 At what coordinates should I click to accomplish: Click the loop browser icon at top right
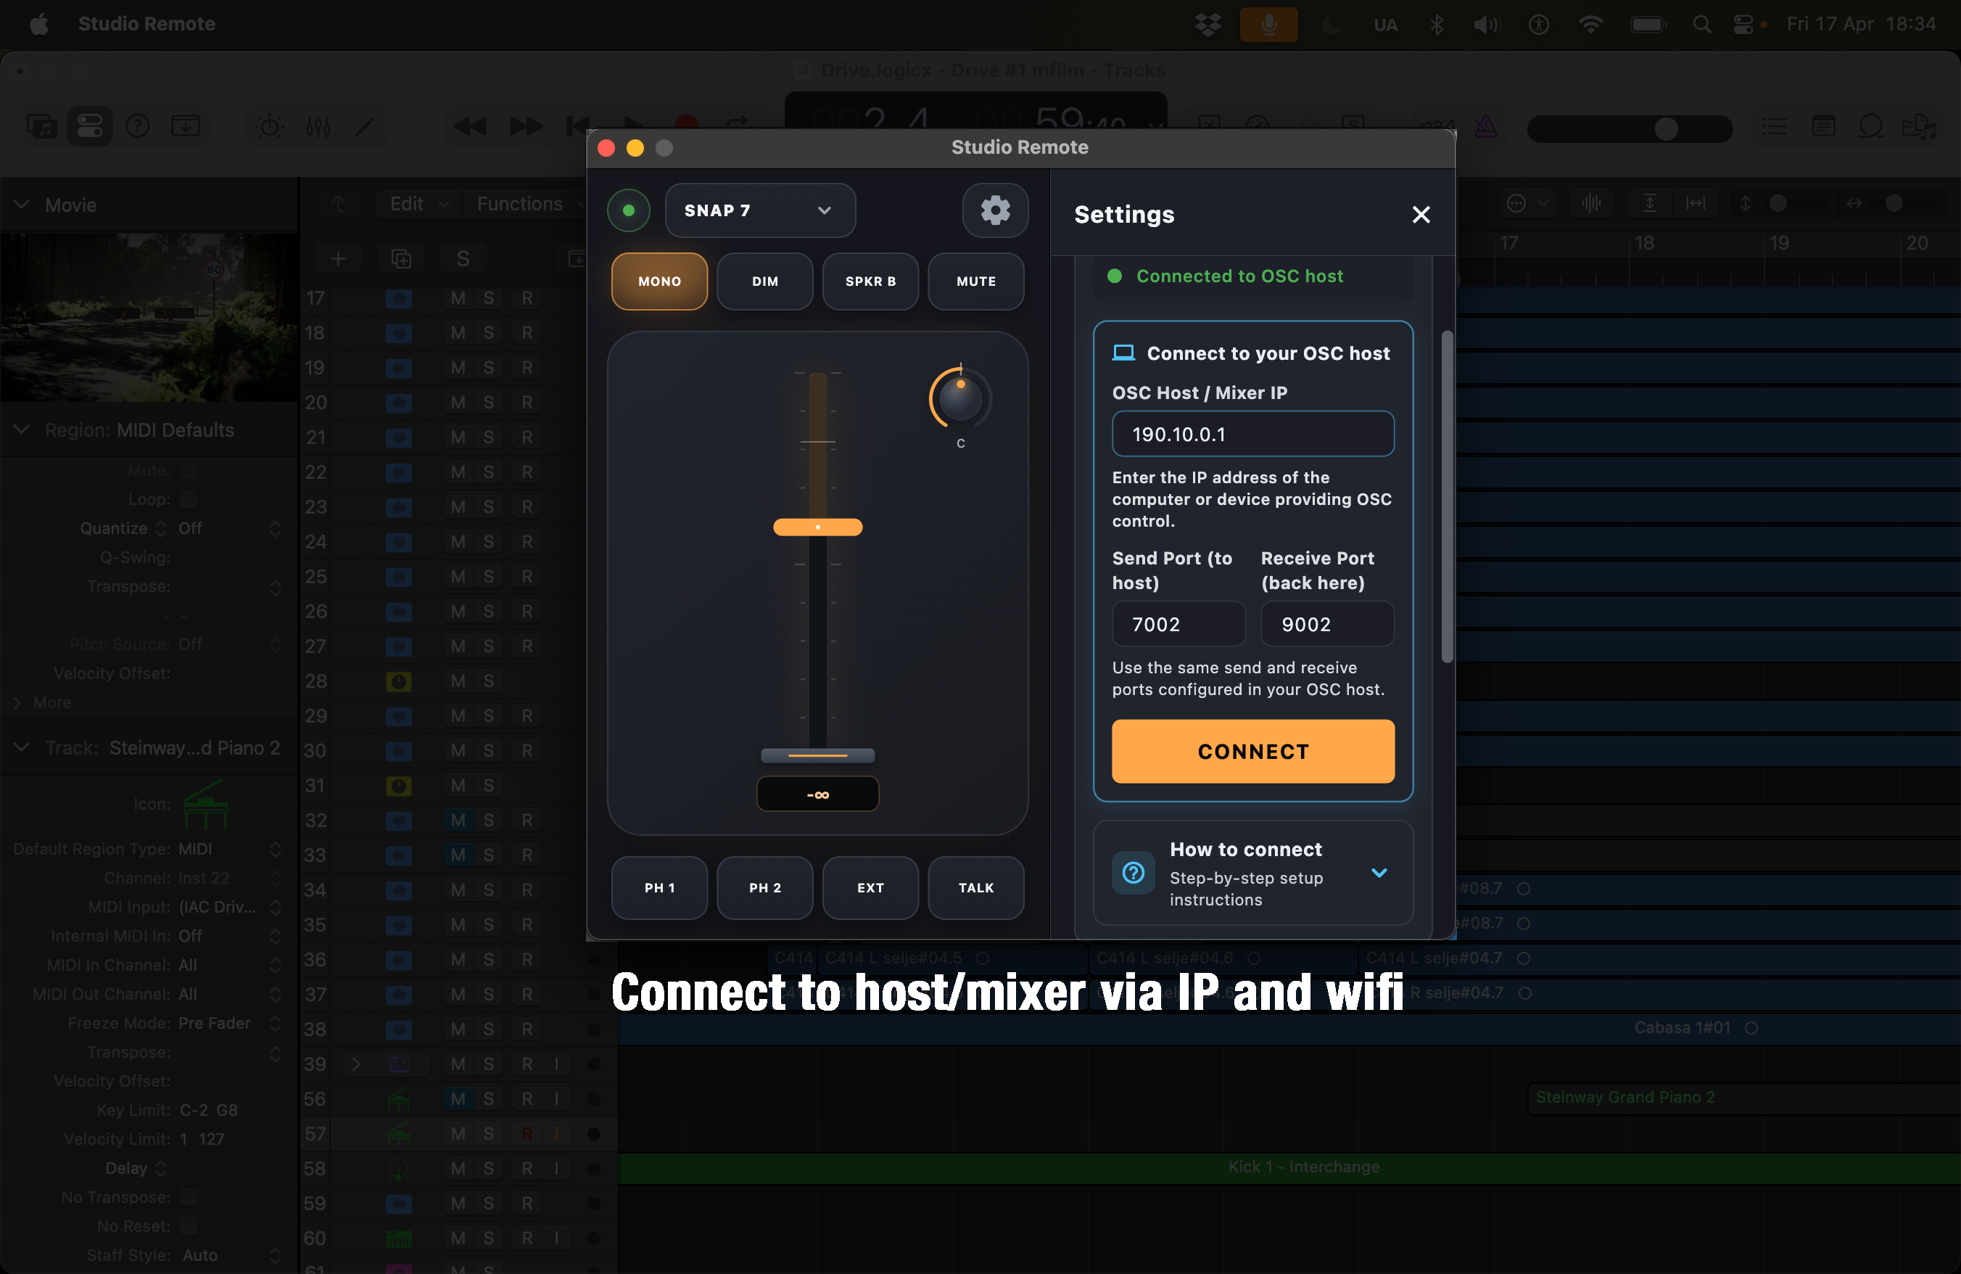1872,126
